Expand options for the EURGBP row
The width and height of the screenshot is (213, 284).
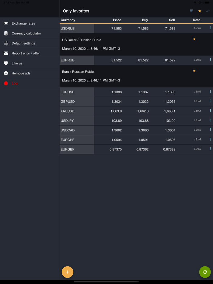(210, 149)
